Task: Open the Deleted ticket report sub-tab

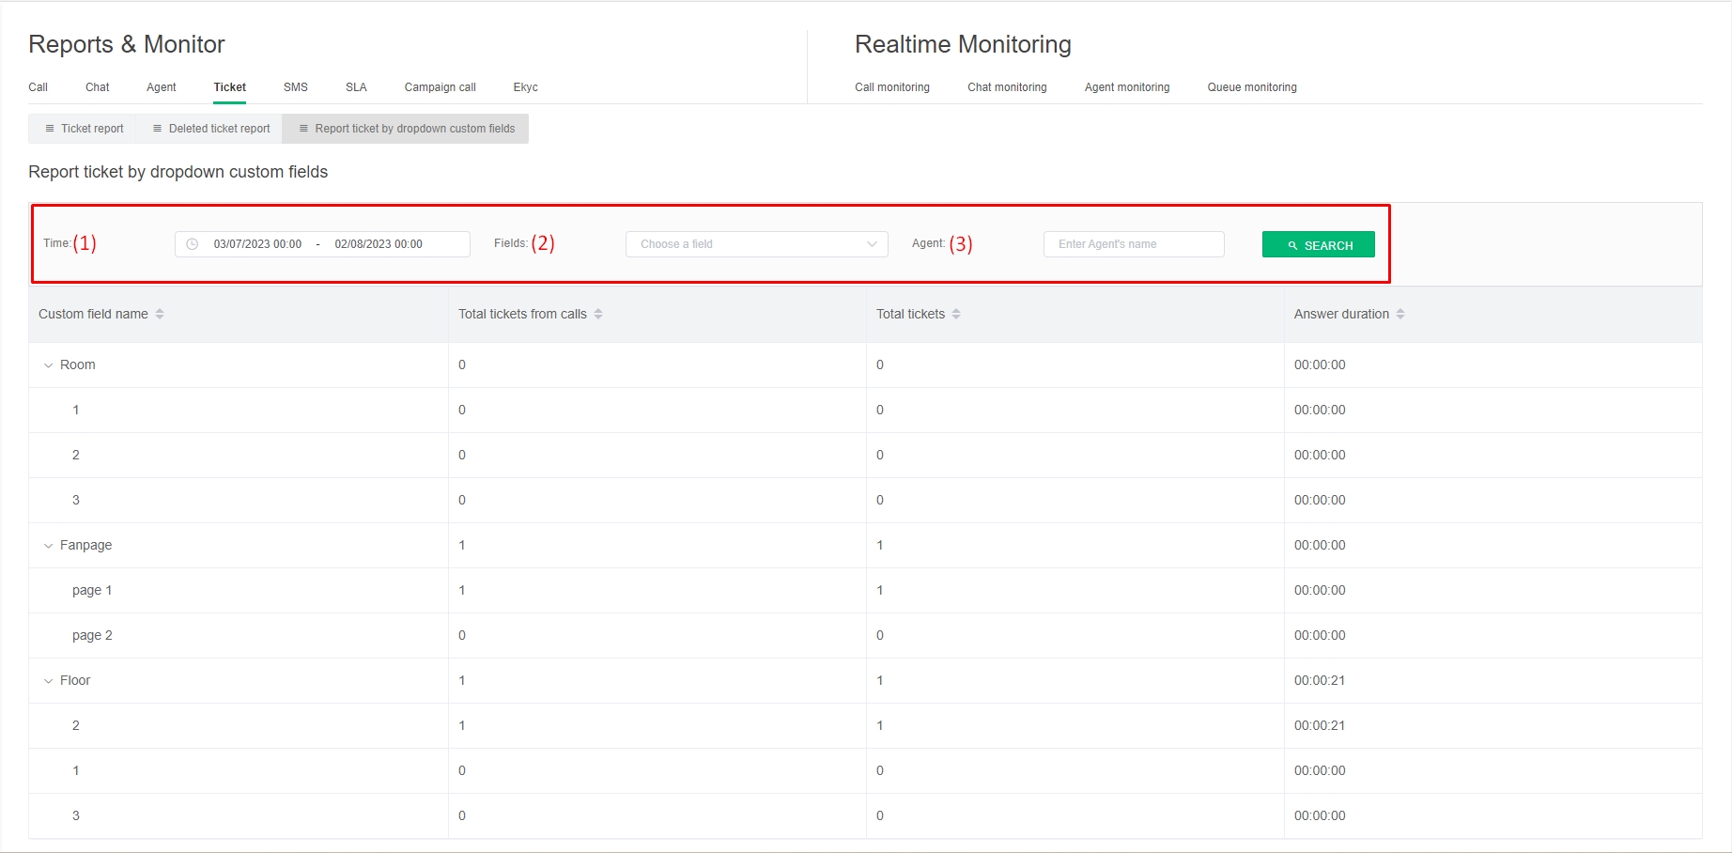Action: pos(210,129)
